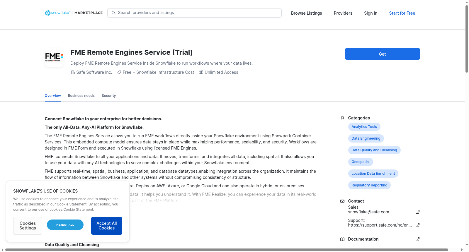Screen dimensions: 469x252
Task: Click the gift icon beside Unlimited Access
Action: (x=201, y=72)
